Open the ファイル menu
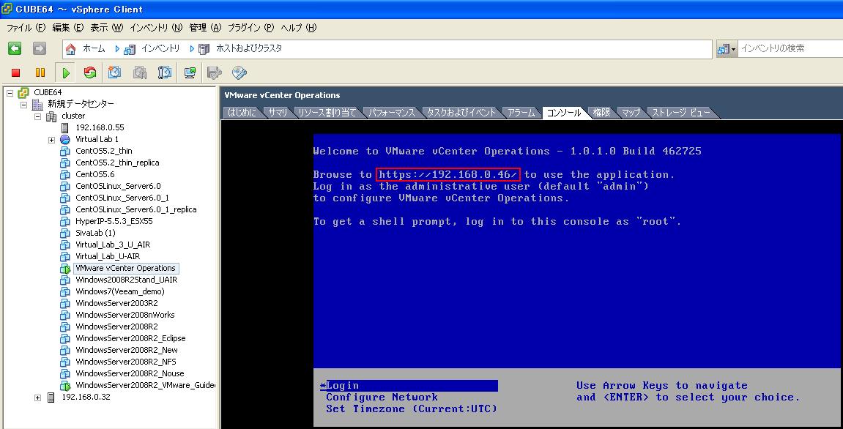 click(26, 27)
